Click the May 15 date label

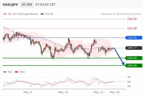pos(115,92)
